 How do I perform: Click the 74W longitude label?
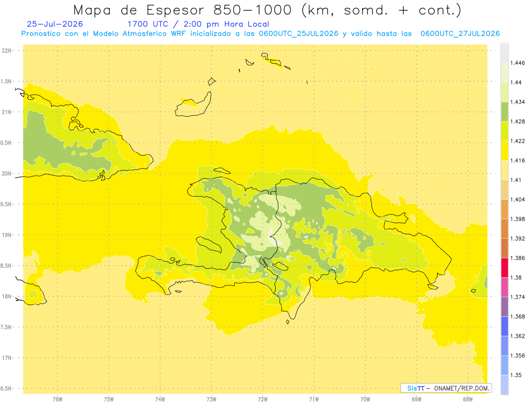(x=160, y=400)
